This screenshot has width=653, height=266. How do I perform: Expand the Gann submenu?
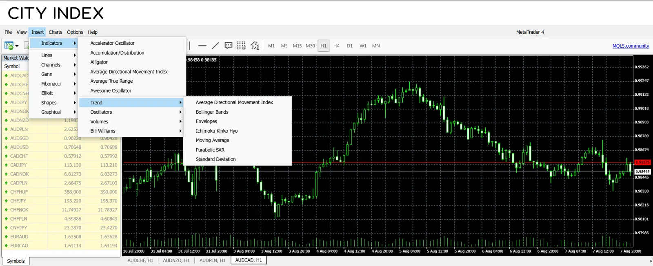point(54,74)
